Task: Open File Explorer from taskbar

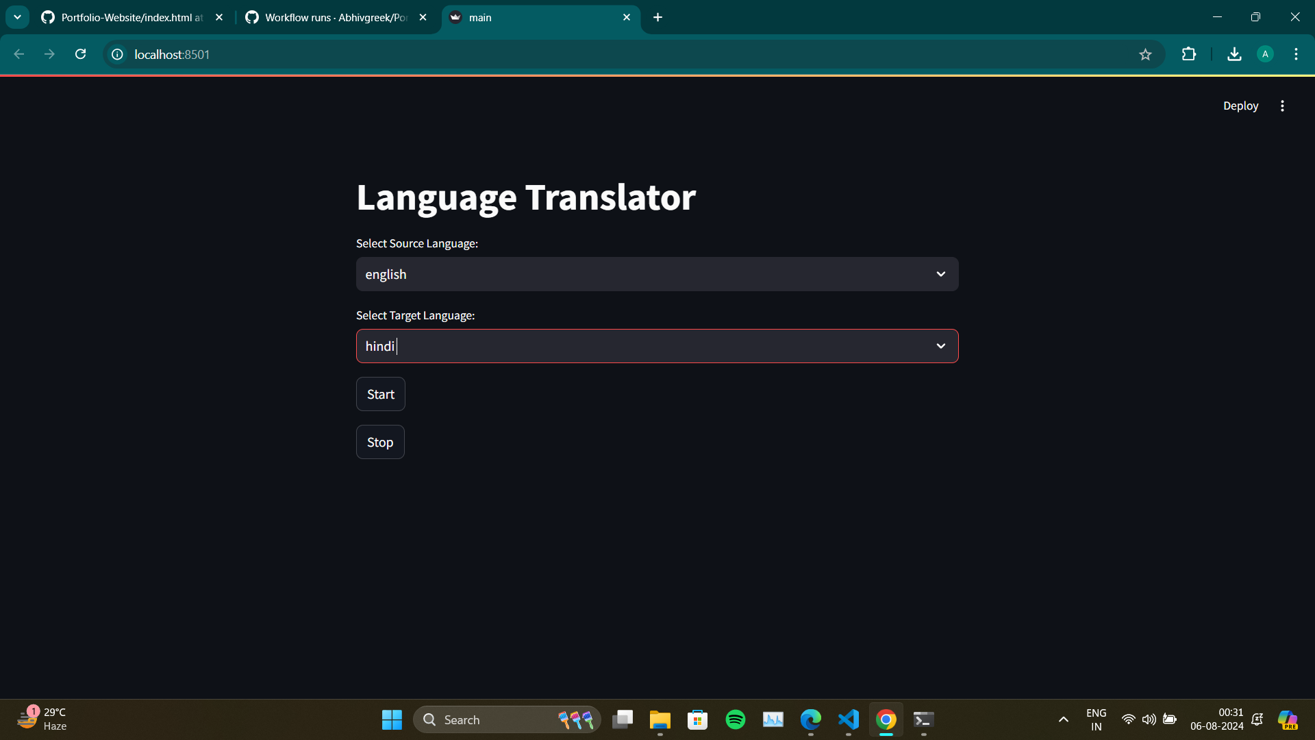Action: [660, 719]
